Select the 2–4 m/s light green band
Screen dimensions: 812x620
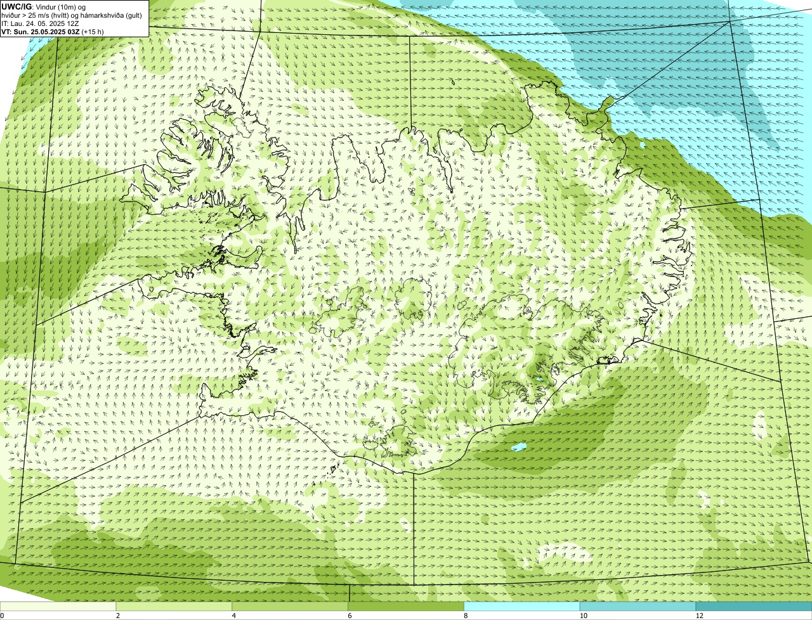click(x=175, y=607)
